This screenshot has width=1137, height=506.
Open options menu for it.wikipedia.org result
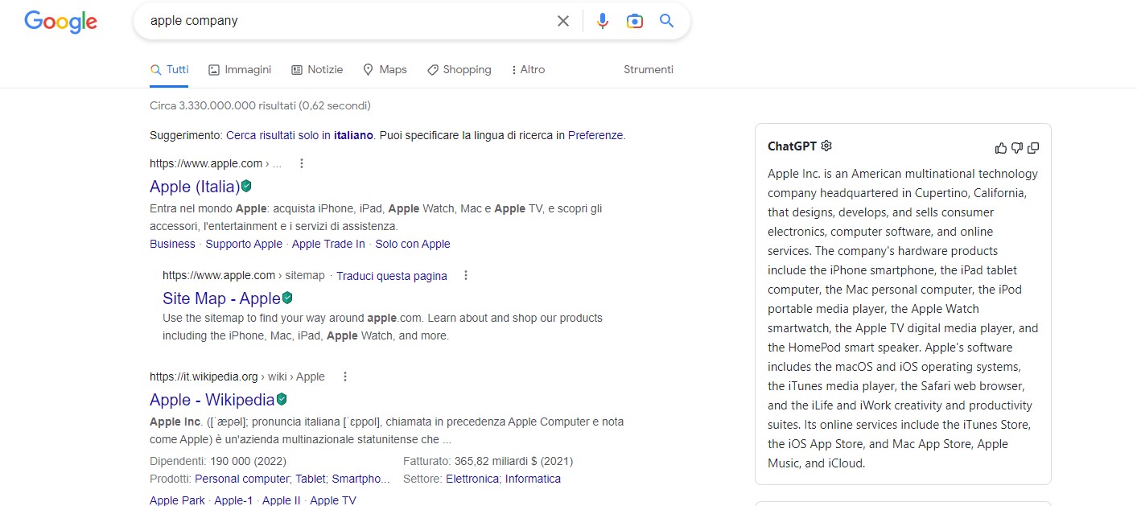pos(345,376)
